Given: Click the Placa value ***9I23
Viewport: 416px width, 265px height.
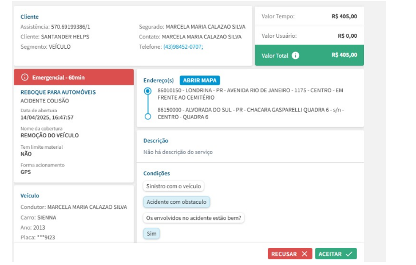Looking at the screenshot, I should coord(46,238).
